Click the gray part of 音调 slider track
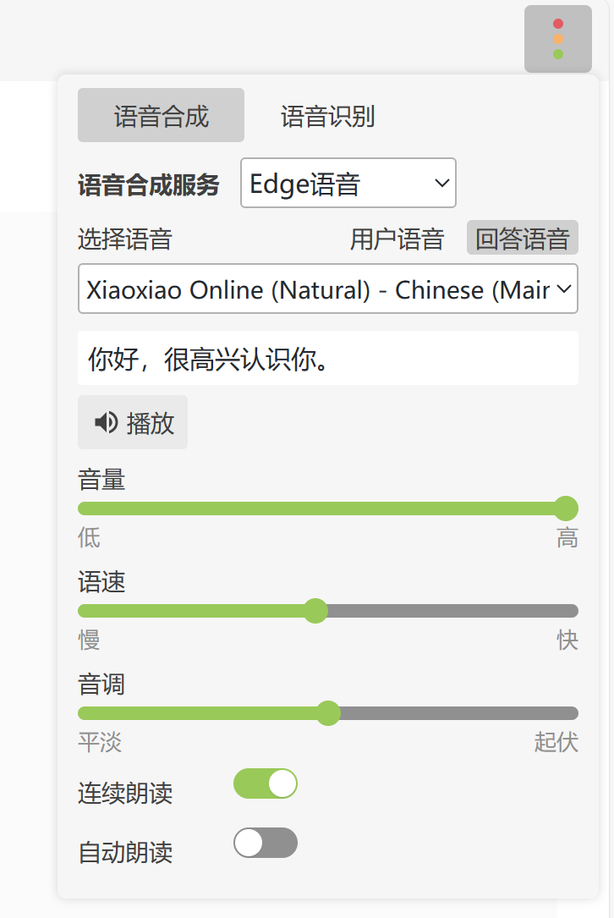Viewport: 614px width, 918px height. pos(457,713)
